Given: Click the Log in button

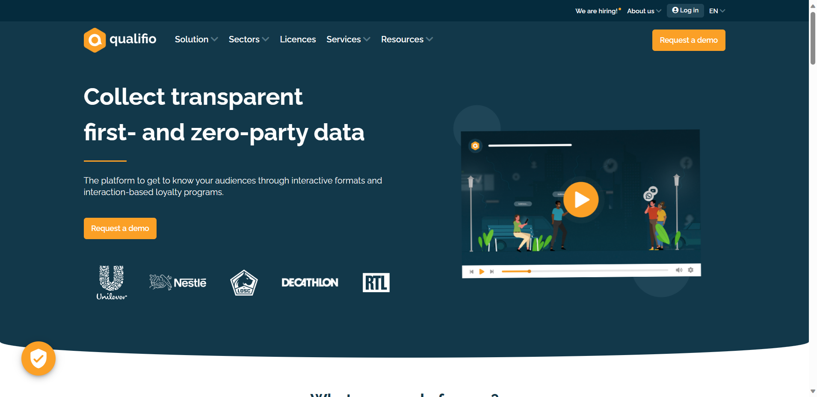Looking at the screenshot, I should 685,11.
